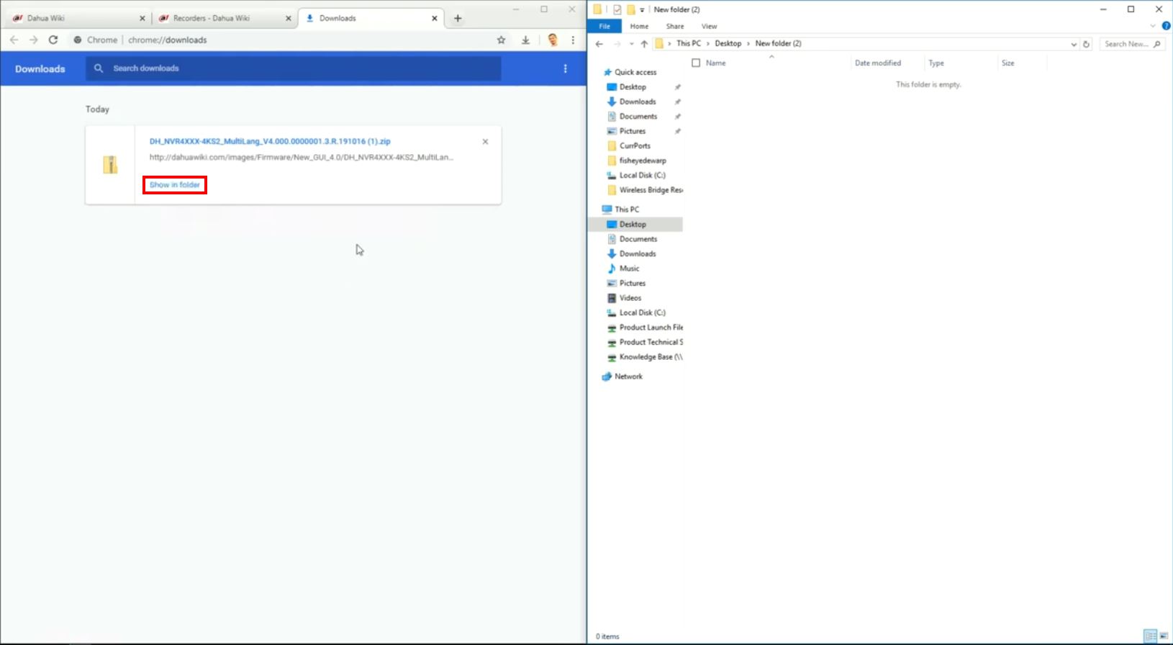Open the recent locations dropdown in Explorer
The width and height of the screenshot is (1173, 645).
(631, 44)
